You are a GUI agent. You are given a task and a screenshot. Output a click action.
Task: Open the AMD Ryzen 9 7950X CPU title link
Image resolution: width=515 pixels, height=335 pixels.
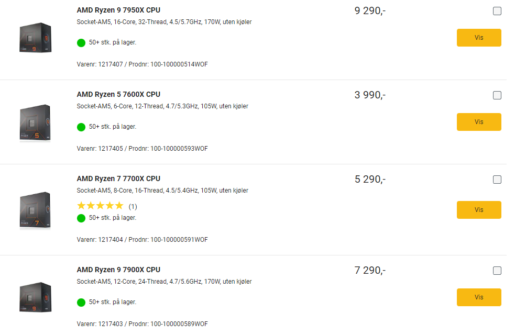[x=118, y=10]
